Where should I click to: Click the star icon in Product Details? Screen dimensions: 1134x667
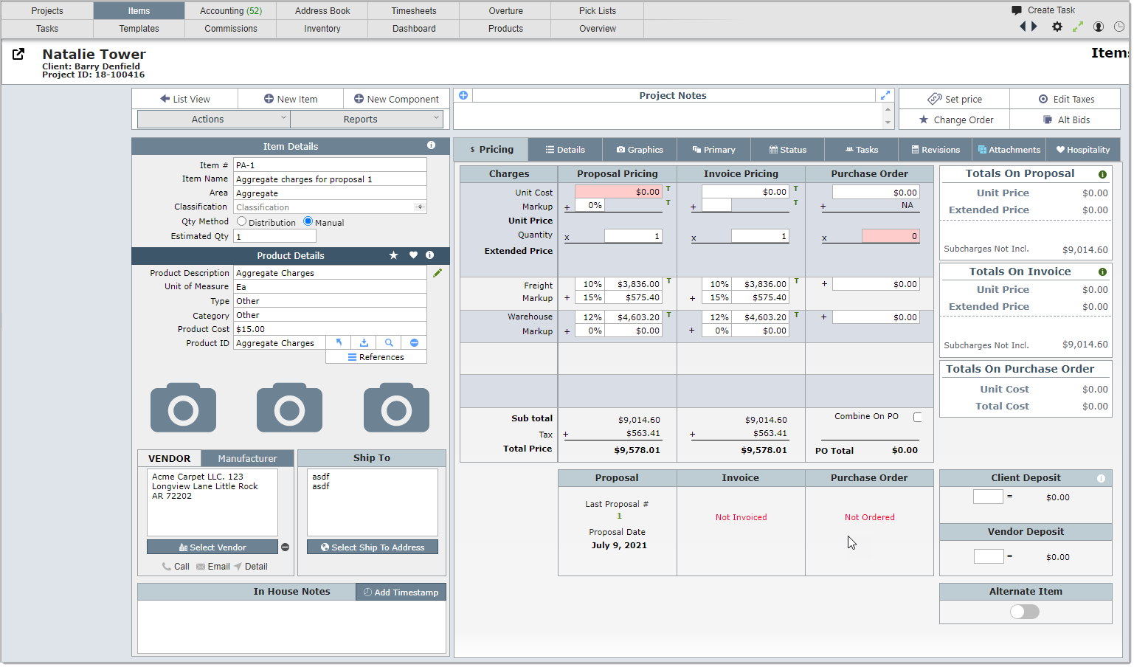[394, 255]
